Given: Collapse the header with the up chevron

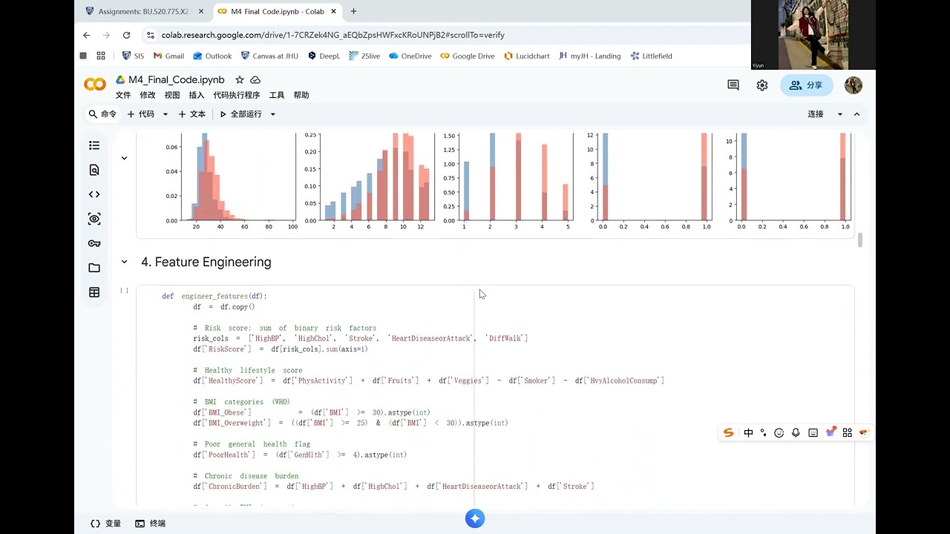Looking at the screenshot, I should pyautogui.click(x=856, y=114).
